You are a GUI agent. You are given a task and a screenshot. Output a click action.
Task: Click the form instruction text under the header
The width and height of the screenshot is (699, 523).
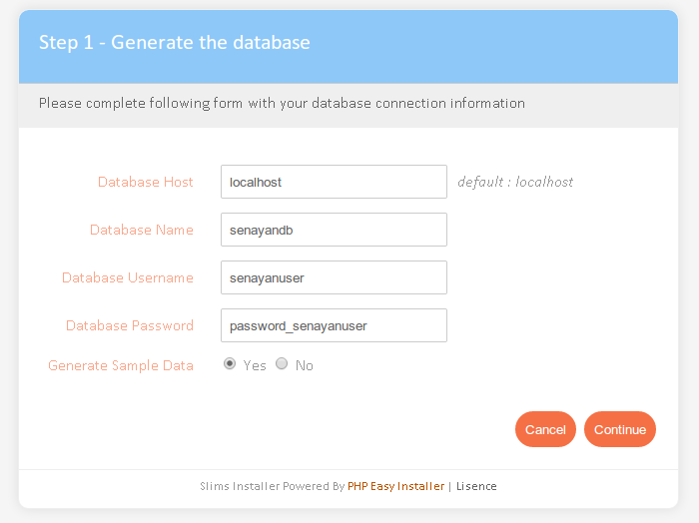pyautogui.click(x=282, y=104)
